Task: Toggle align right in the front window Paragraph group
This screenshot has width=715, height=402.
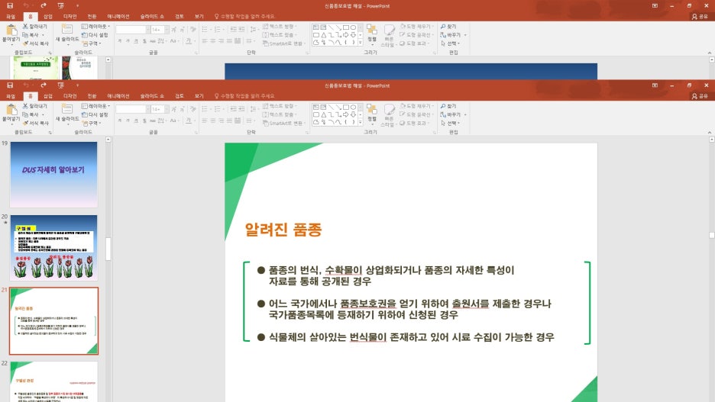Action: pos(222,121)
